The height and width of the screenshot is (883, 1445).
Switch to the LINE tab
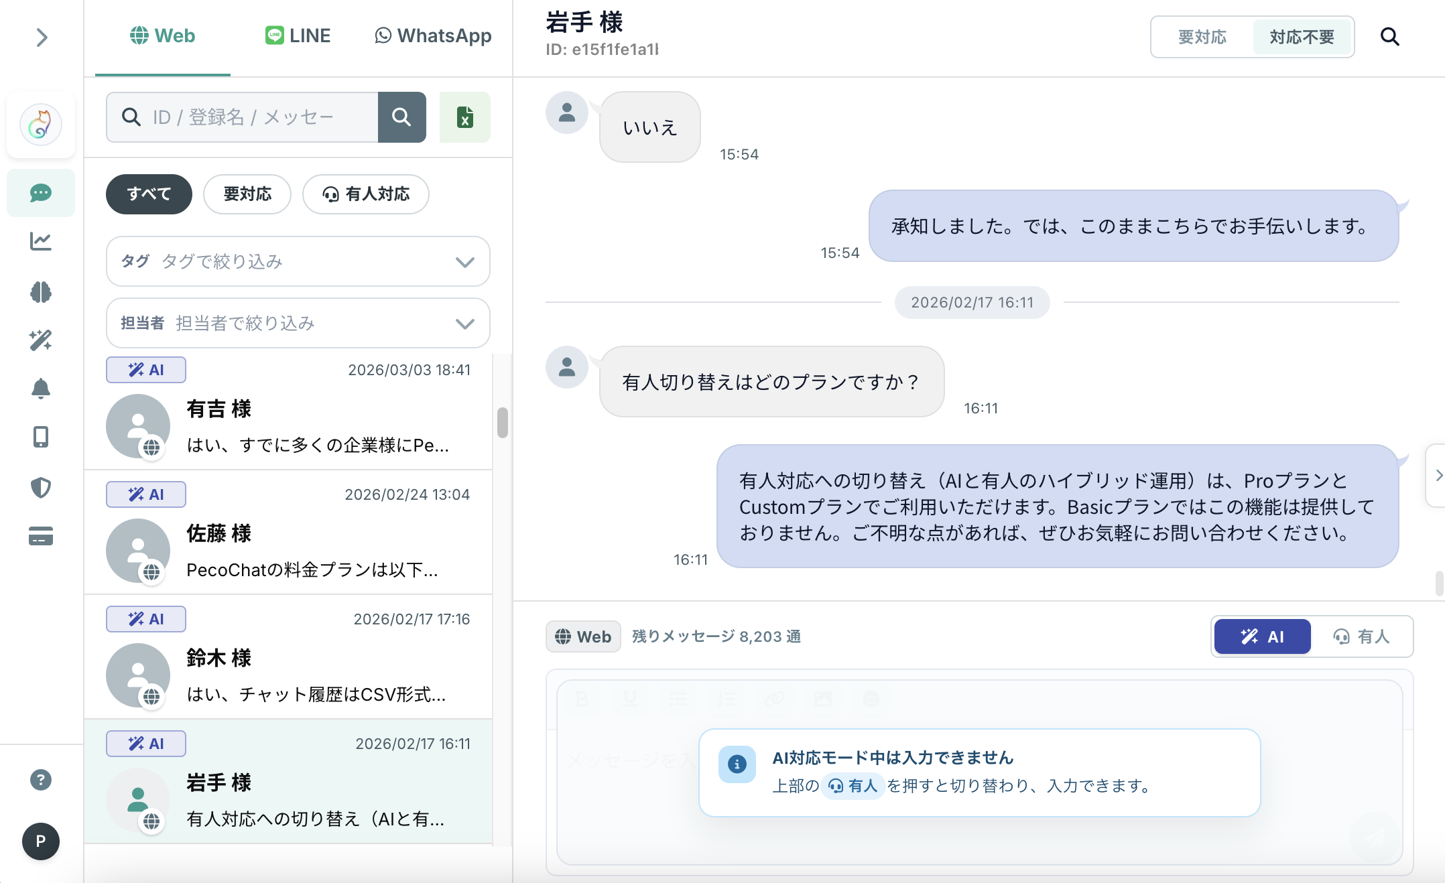[x=298, y=36]
